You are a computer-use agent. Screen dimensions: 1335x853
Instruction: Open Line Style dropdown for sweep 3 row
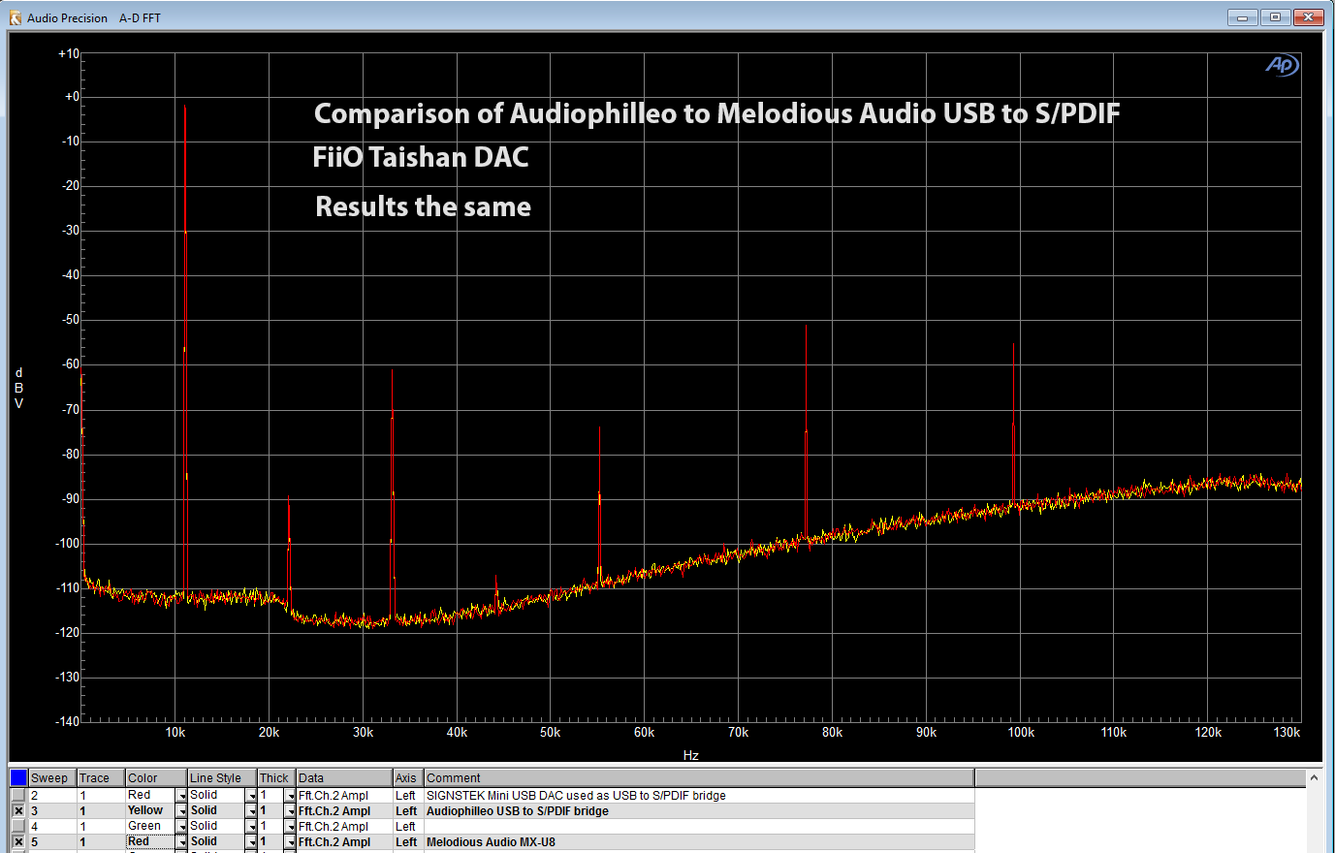[x=251, y=810]
